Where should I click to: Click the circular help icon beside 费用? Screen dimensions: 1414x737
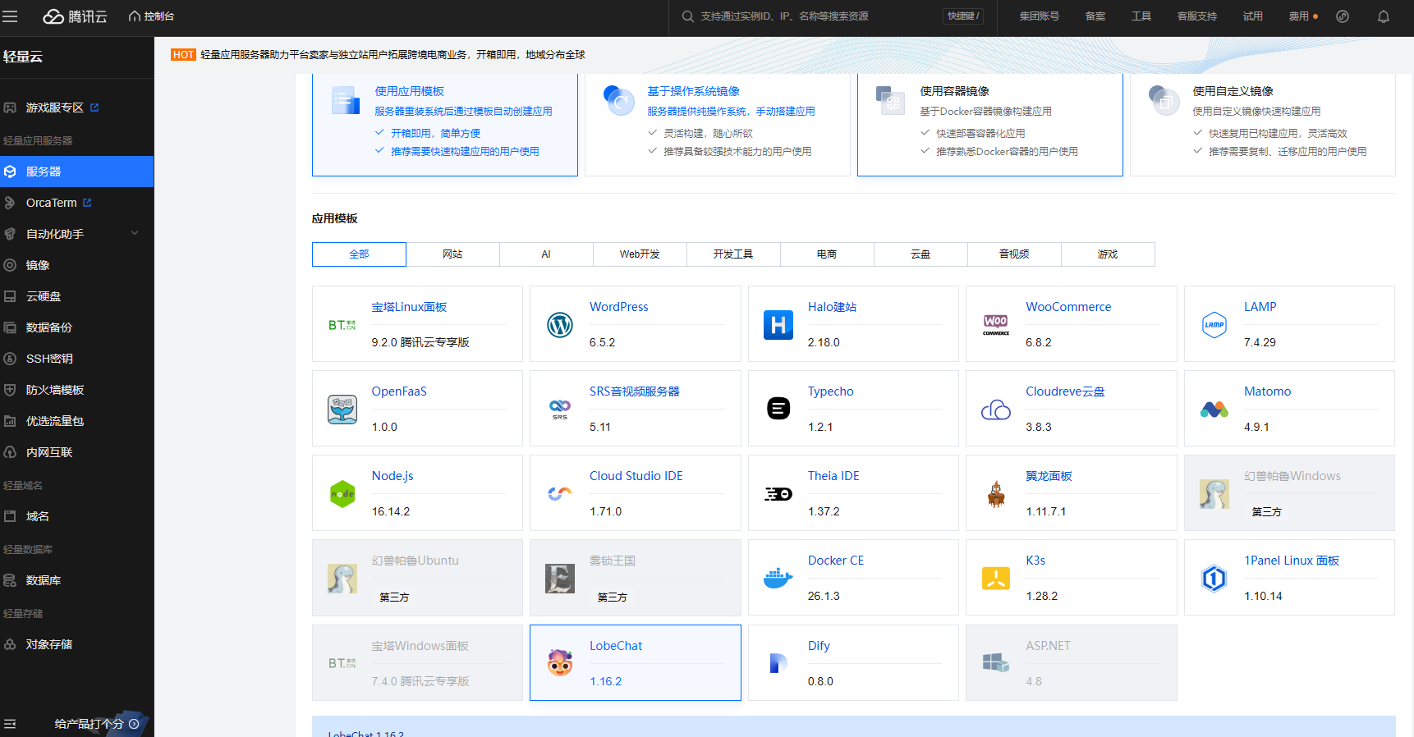(1343, 16)
